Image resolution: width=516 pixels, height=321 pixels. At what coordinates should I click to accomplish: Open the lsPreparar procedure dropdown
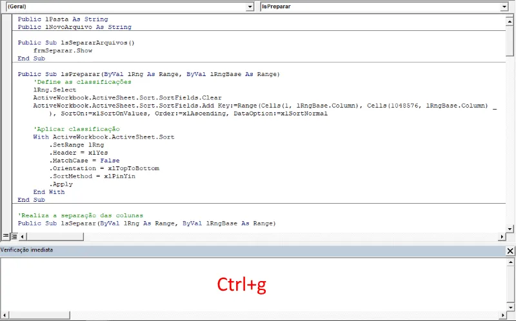(504, 6)
